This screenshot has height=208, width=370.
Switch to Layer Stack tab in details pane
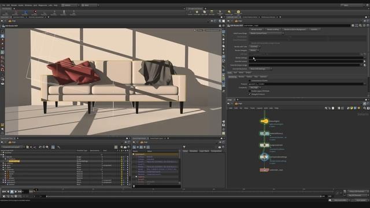(204, 151)
